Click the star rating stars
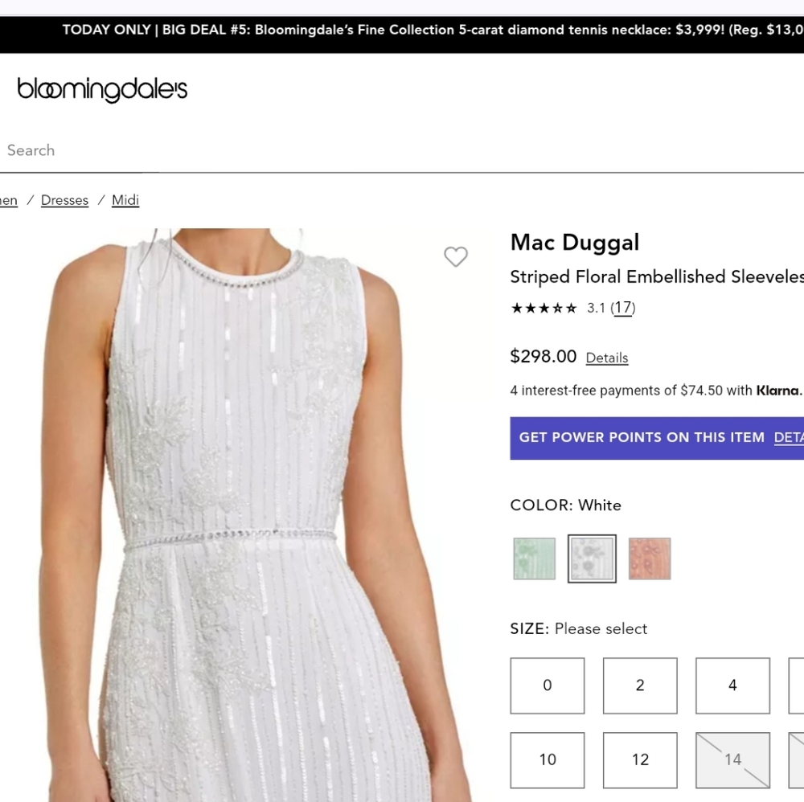This screenshot has width=804, height=802. click(x=543, y=308)
